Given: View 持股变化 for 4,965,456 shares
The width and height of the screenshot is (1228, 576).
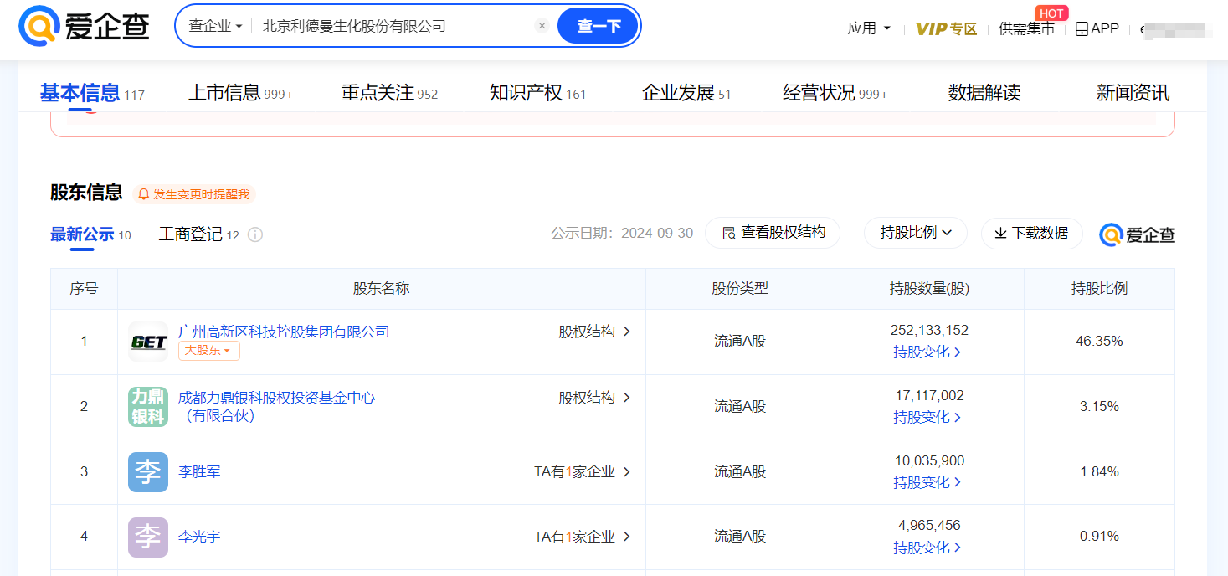Looking at the screenshot, I should (x=927, y=548).
